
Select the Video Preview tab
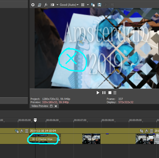pos(40,106)
